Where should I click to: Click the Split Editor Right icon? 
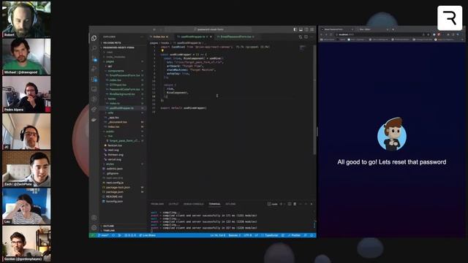point(306,37)
